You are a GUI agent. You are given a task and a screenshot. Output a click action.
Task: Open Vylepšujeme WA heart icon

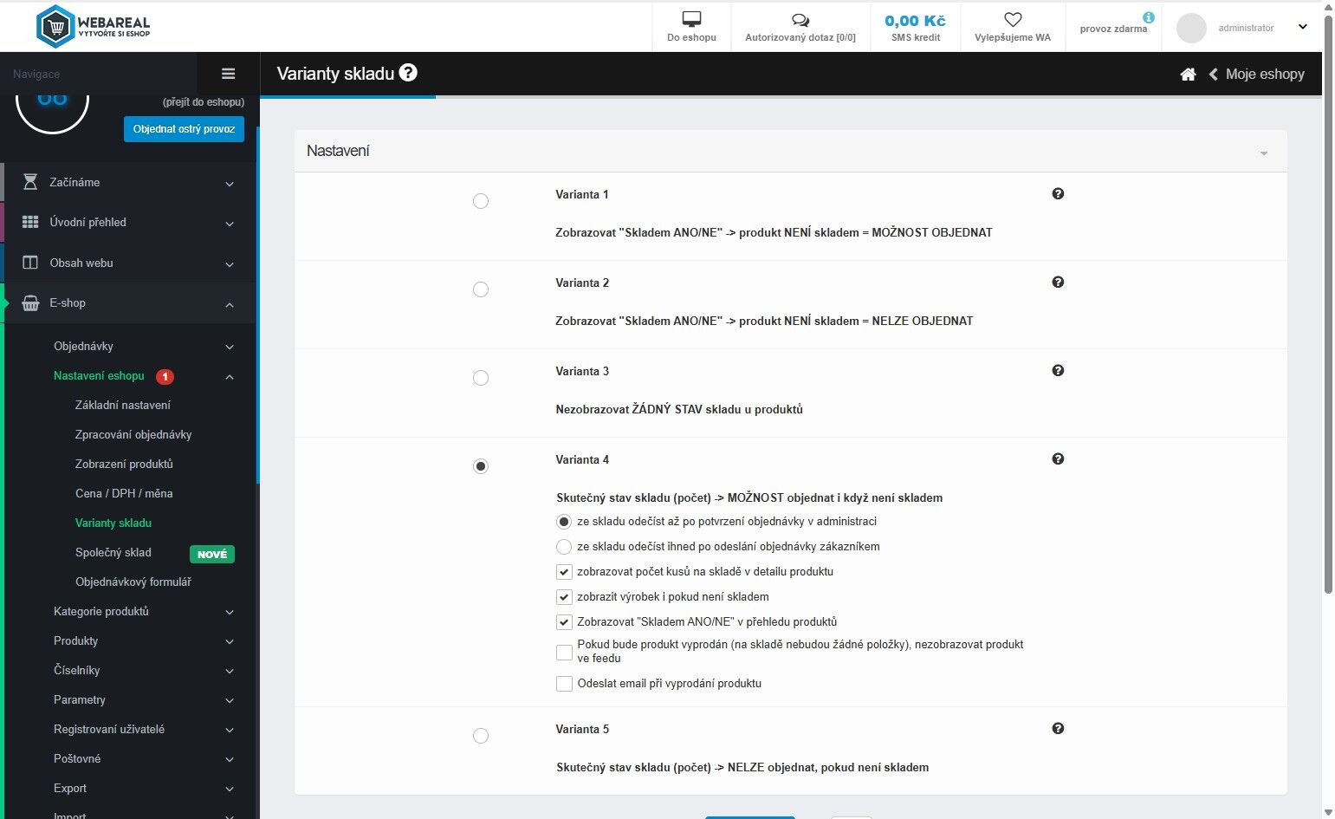[1013, 19]
